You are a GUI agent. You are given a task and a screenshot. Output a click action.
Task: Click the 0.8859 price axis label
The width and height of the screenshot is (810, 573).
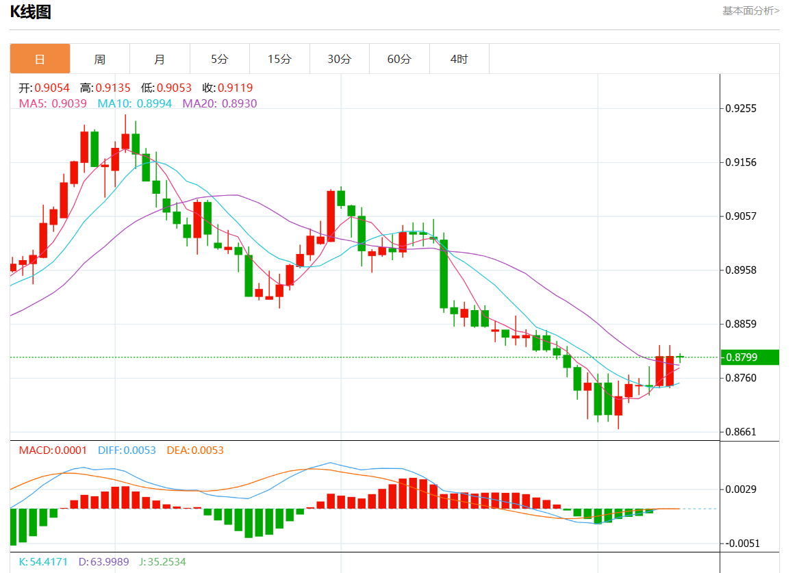[741, 324]
